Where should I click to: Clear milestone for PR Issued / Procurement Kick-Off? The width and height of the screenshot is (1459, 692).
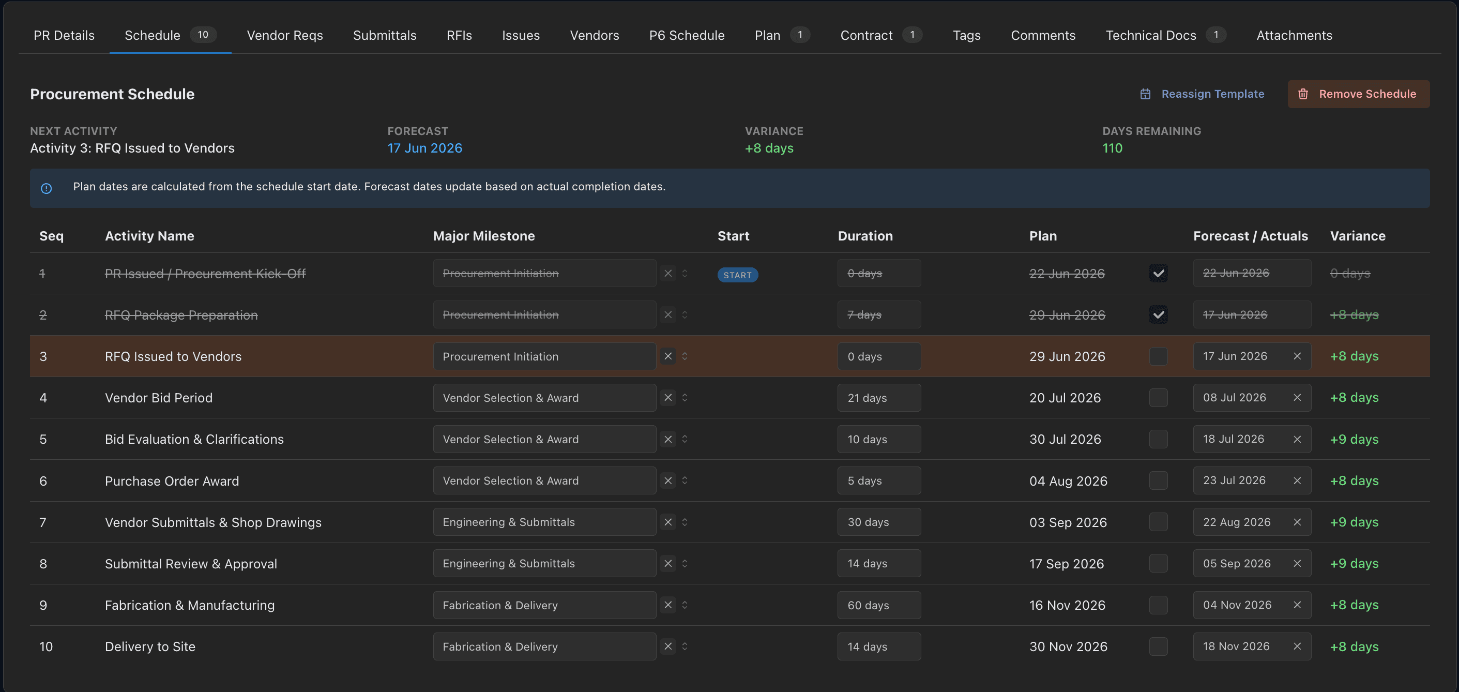pos(668,273)
